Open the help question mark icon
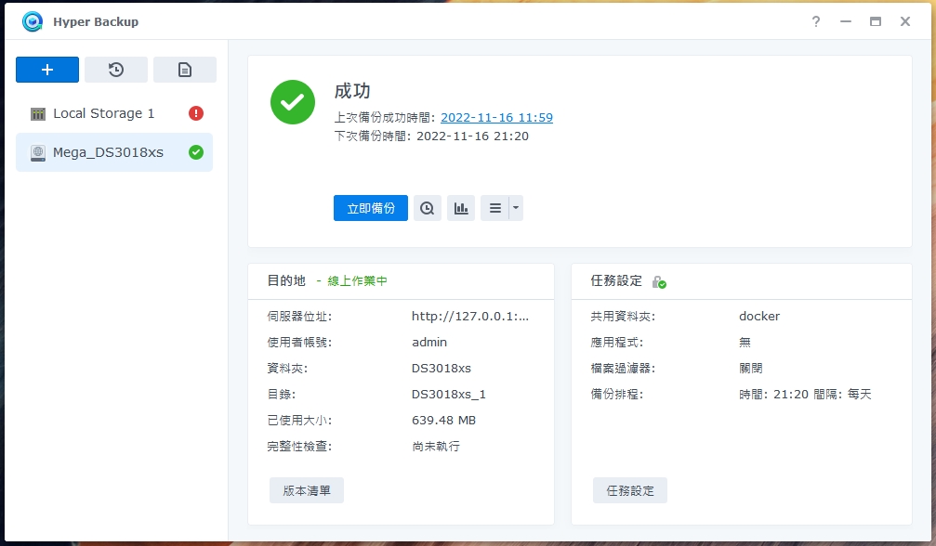936x546 pixels. point(816,21)
